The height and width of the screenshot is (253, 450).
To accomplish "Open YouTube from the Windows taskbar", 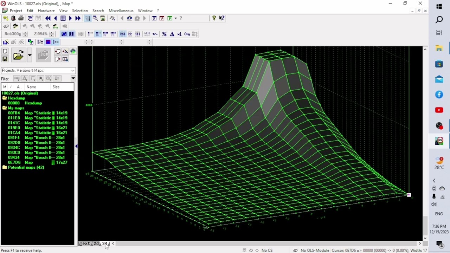I will tap(439, 110).
